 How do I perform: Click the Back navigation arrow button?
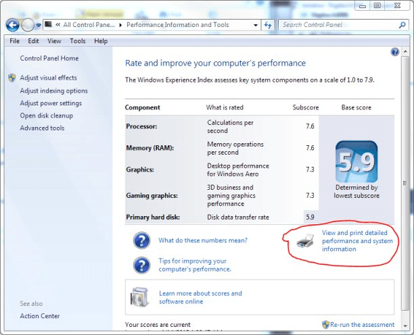[x=12, y=25]
